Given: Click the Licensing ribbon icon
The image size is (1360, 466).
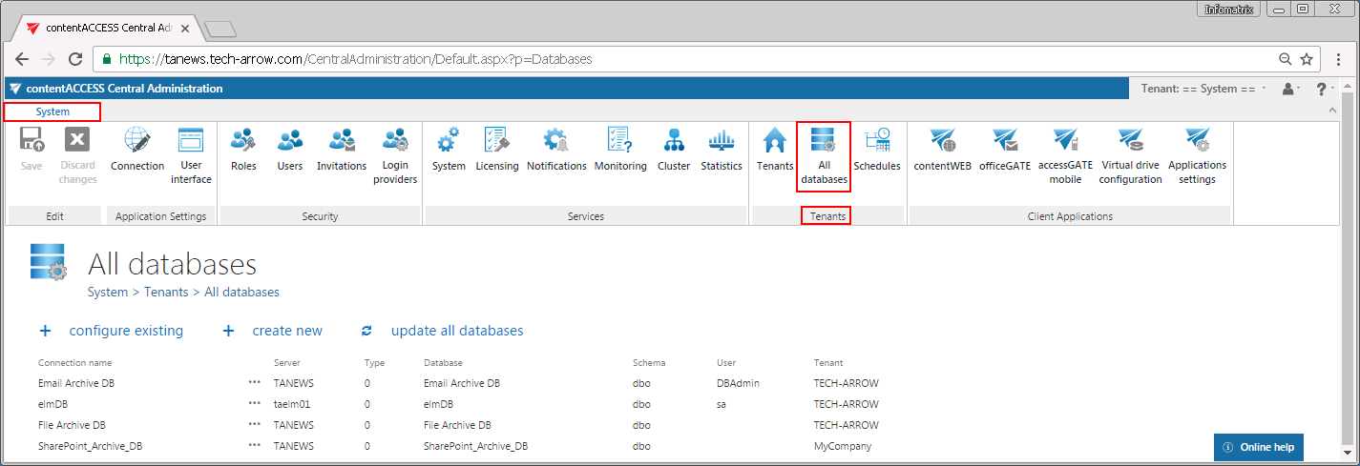Looking at the screenshot, I should tap(496, 151).
